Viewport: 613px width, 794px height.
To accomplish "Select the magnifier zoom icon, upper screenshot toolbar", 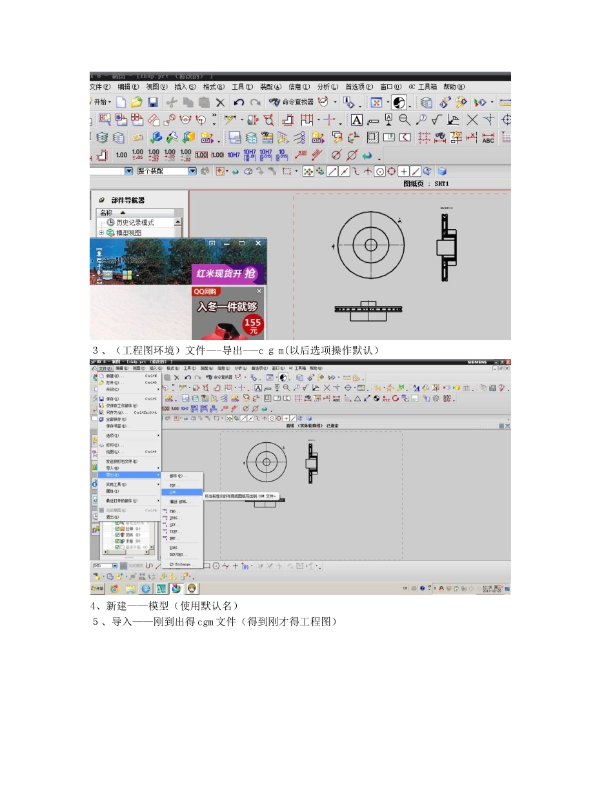I will tap(405, 119).
